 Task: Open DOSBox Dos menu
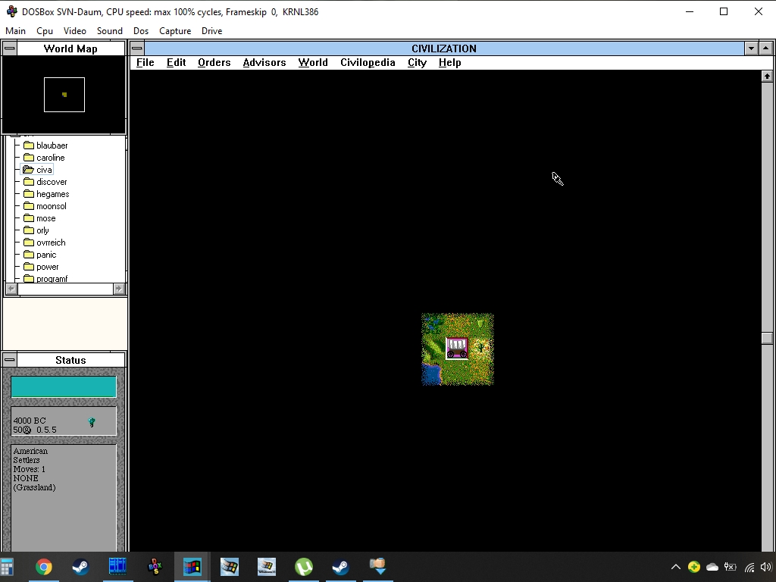pyautogui.click(x=140, y=30)
